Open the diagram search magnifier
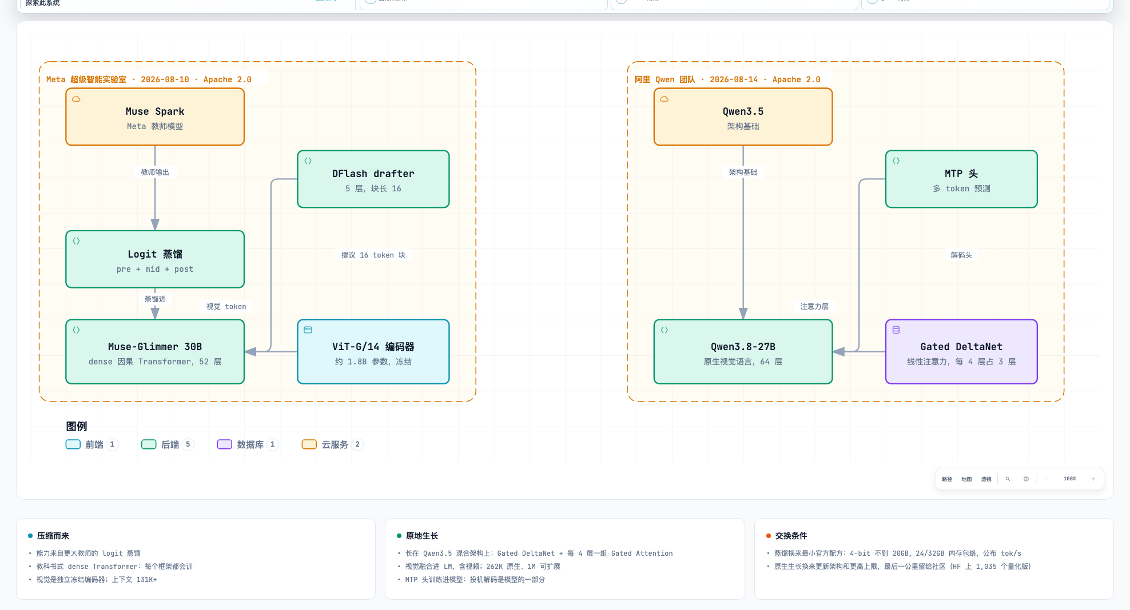Screen dimensions: 1130x610 (x=1008, y=479)
